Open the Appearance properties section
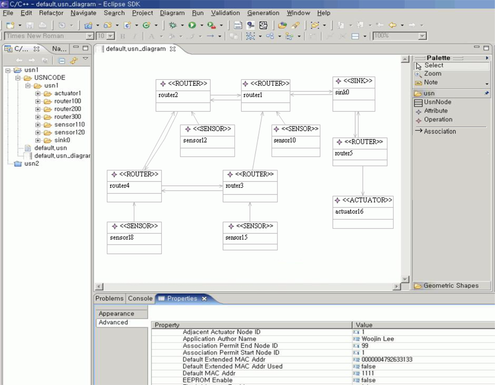Screen dimensions: 495x385 (116, 314)
